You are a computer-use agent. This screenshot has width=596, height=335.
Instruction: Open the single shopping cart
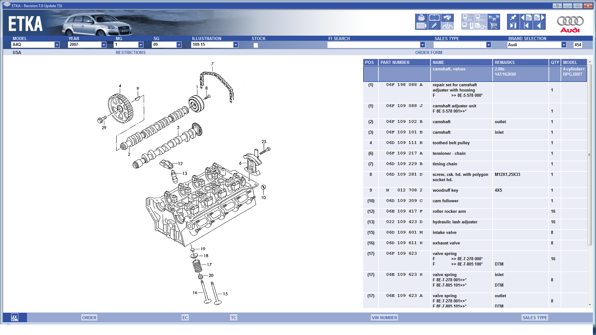(494, 26)
